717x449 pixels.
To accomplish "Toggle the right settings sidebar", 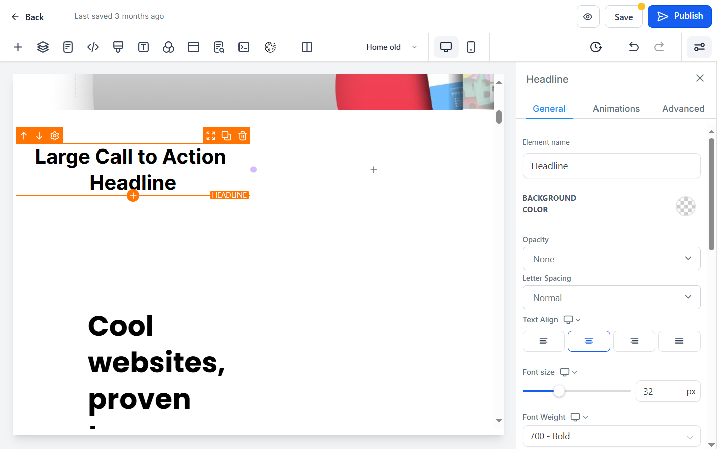I will 699,47.
